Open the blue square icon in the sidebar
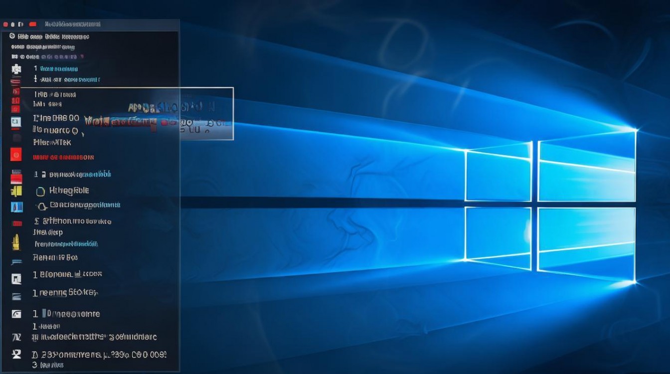The width and height of the screenshot is (670, 374). pos(16,207)
